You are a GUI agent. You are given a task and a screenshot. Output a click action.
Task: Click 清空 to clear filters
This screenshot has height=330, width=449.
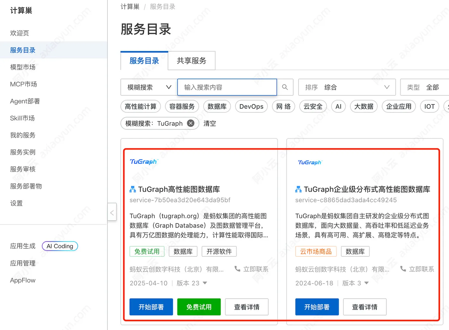(210, 124)
